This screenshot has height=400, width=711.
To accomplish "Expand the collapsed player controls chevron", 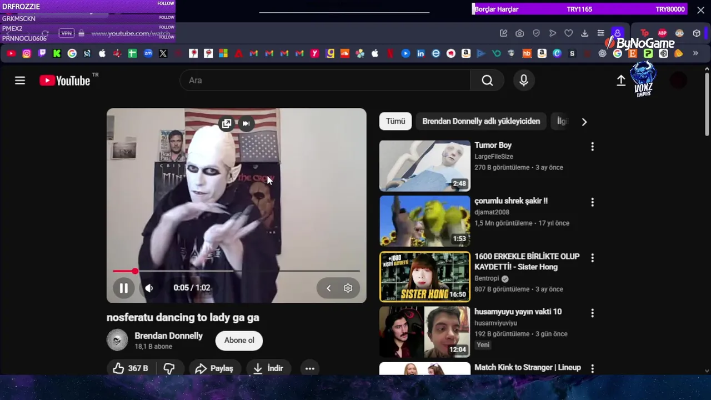I will pyautogui.click(x=328, y=288).
